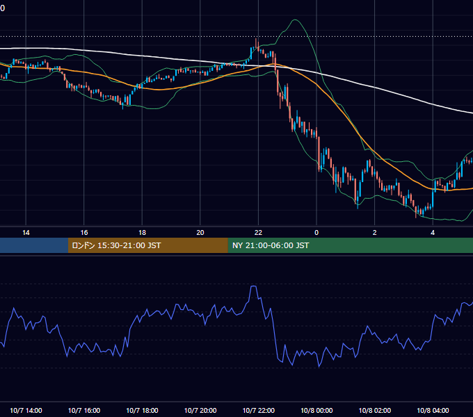The width and height of the screenshot is (473, 417).
Task: Click the hour label 2 on time axis
Action: pos(375,233)
